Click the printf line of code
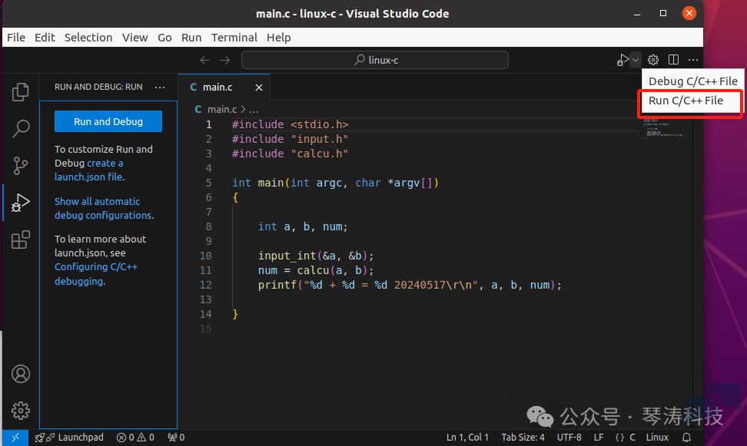Image resolution: width=747 pixels, height=446 pixels. [x=410, y=285]
